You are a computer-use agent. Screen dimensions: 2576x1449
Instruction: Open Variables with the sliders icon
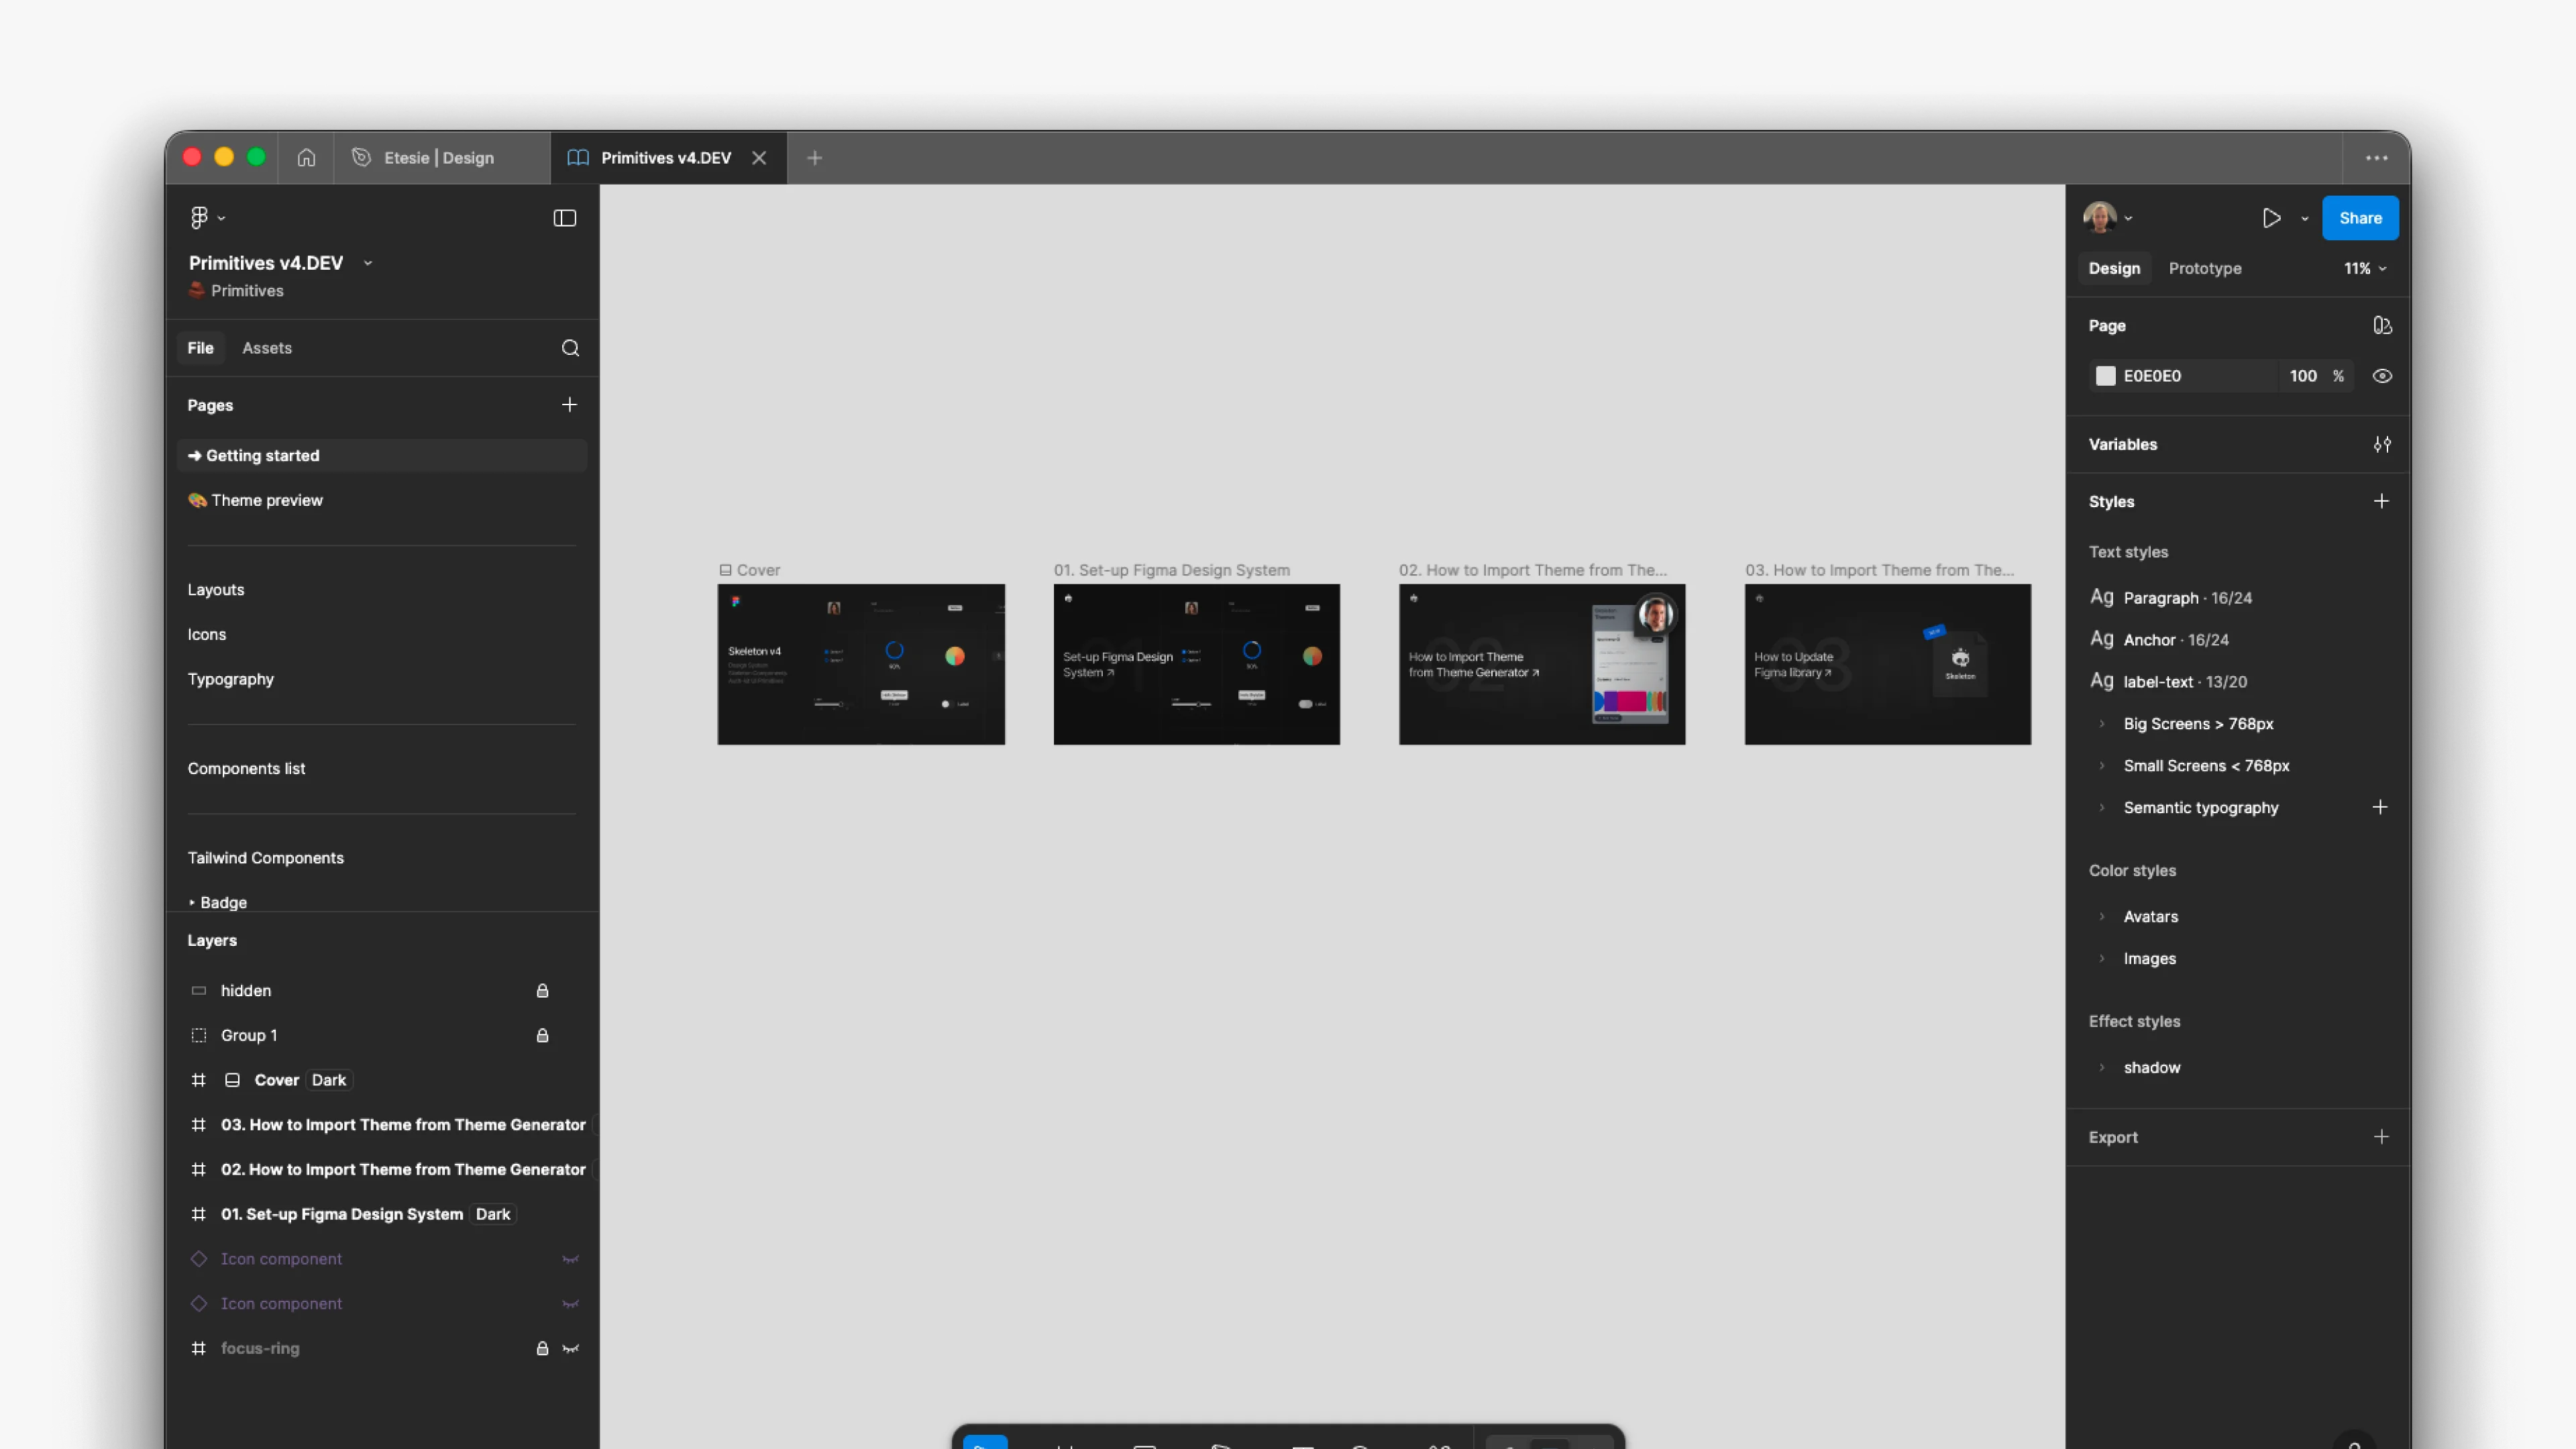pyautogui.click(x=2382, y=444)
